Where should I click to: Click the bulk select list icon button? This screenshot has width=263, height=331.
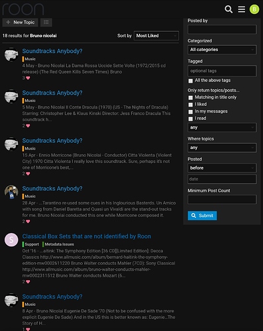coord(46,23)
